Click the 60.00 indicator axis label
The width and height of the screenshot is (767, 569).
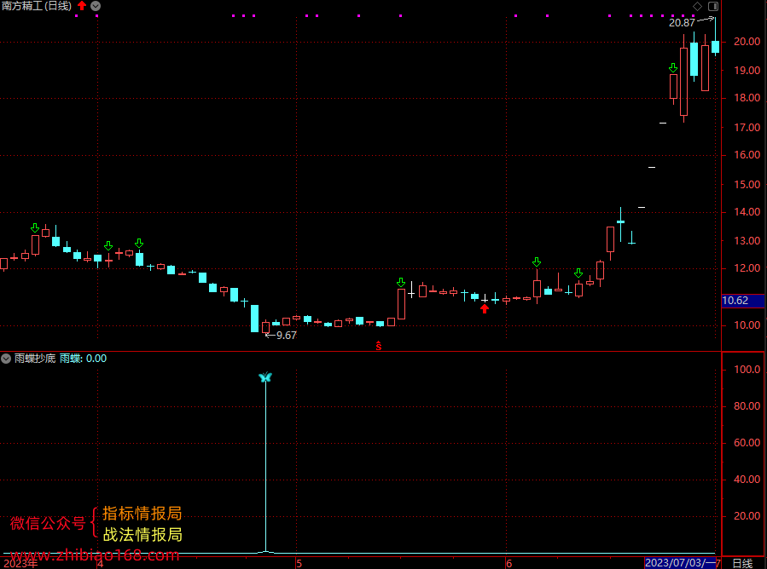click(x=747, y=443)
